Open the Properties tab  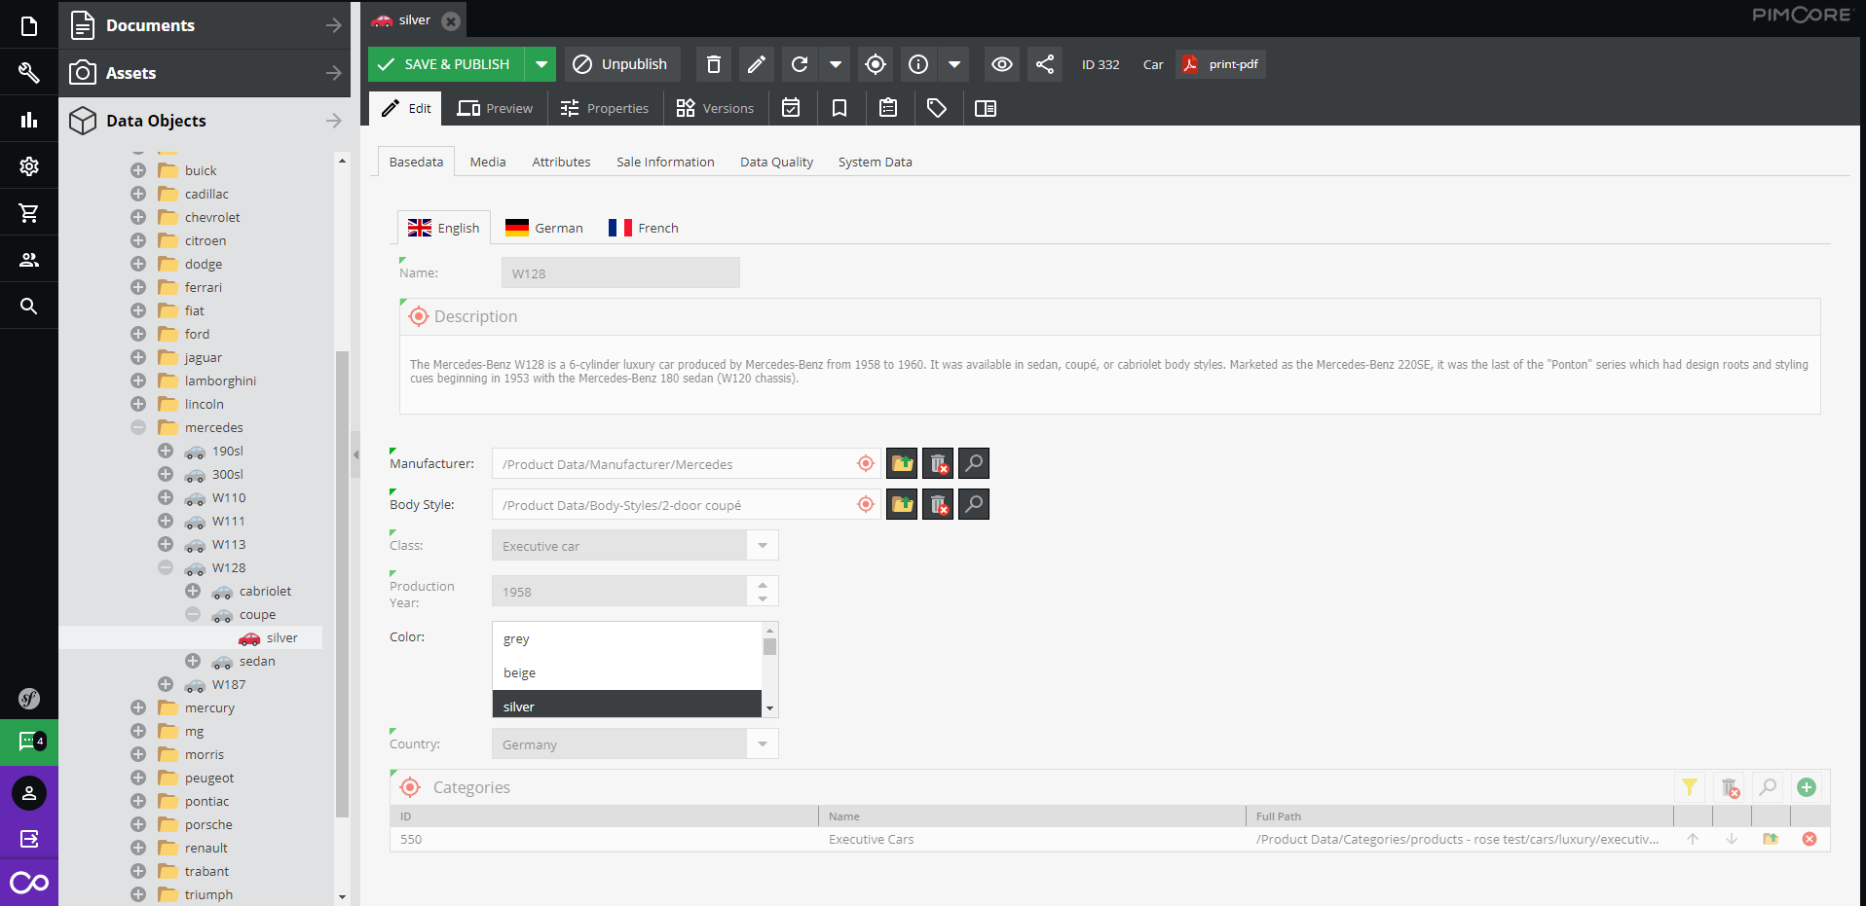605,108
